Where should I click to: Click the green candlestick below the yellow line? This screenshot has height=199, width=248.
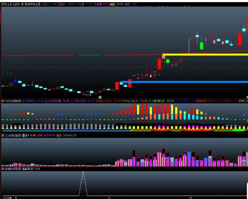168,61
